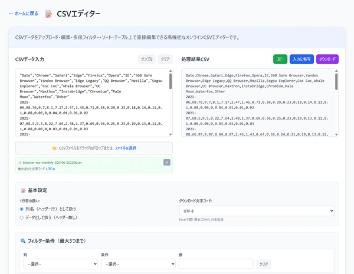The image size is (354, 274).
Task: Open the download character encoding UTF-8 dropdown
Action: 256,210
